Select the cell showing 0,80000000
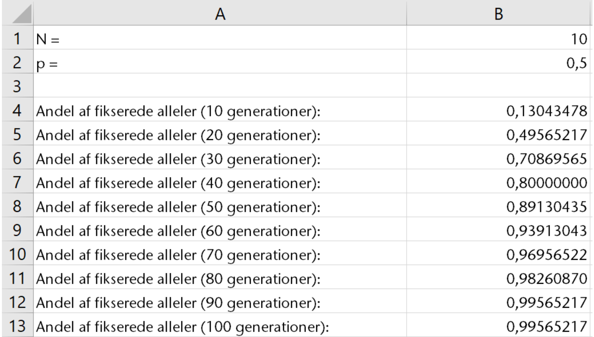Screen dimensions: 594x337 tap(499, 183)
